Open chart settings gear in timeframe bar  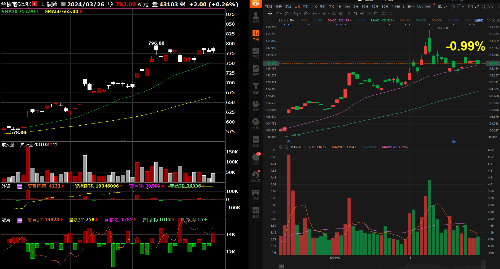[453, 6]
